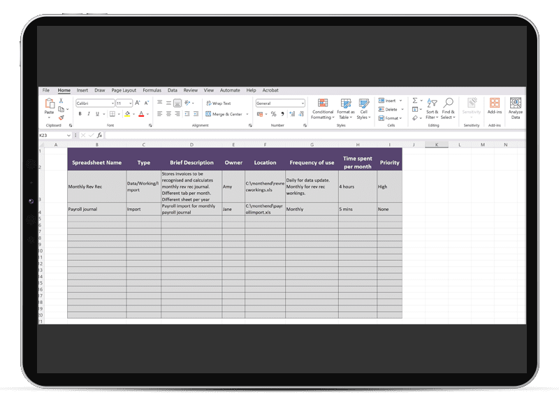Choose Format as Table
The width and height of the screenshot is (559, 411).
(x=345, y=109)
